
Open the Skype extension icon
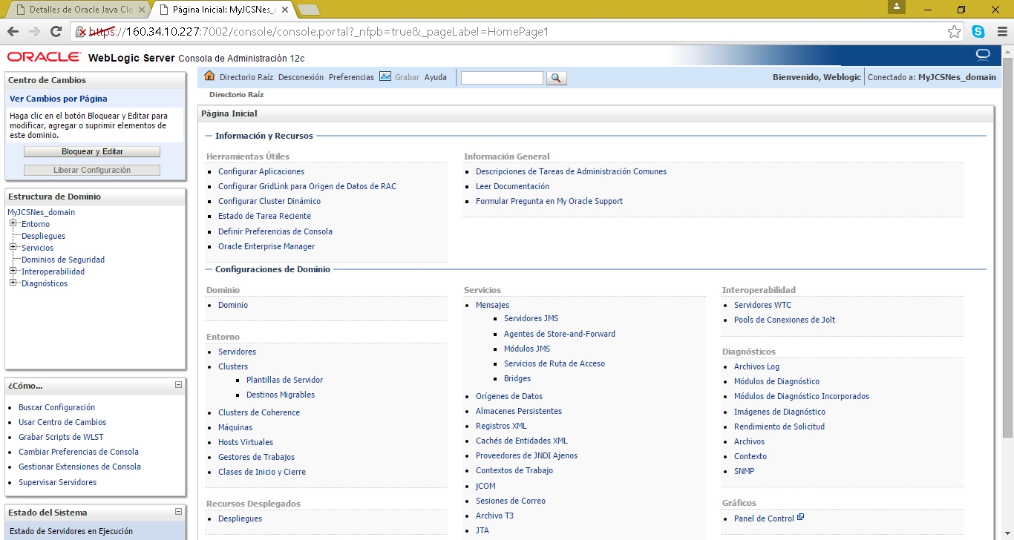click(978, 32)
